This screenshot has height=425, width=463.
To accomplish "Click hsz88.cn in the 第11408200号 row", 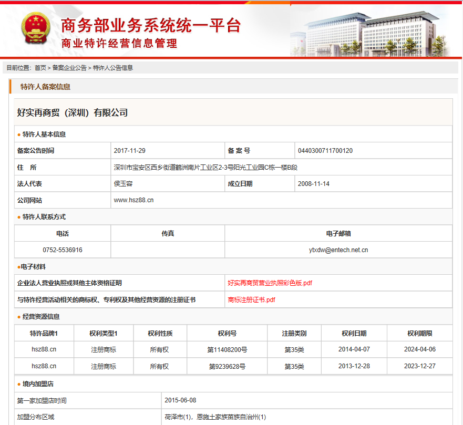I will 44,349.
